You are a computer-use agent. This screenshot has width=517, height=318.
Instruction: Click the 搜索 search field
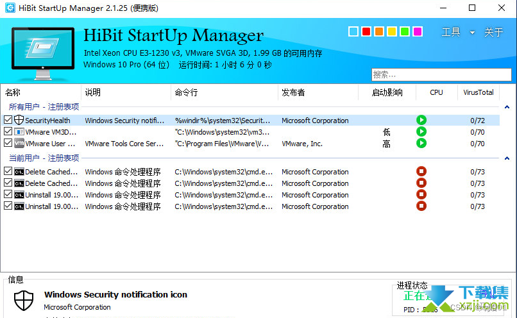pyautogui.click(x=441, y=74)
